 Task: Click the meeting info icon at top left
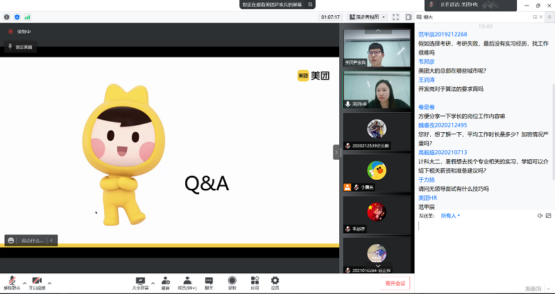7,17
